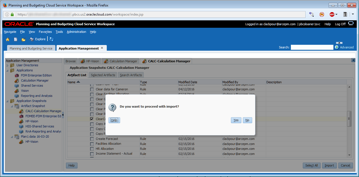Click the refresh icon beside Explore
The height and width of the screenshot is (177, 359).
pos(52,39)
